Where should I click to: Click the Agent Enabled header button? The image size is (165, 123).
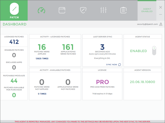147,10
